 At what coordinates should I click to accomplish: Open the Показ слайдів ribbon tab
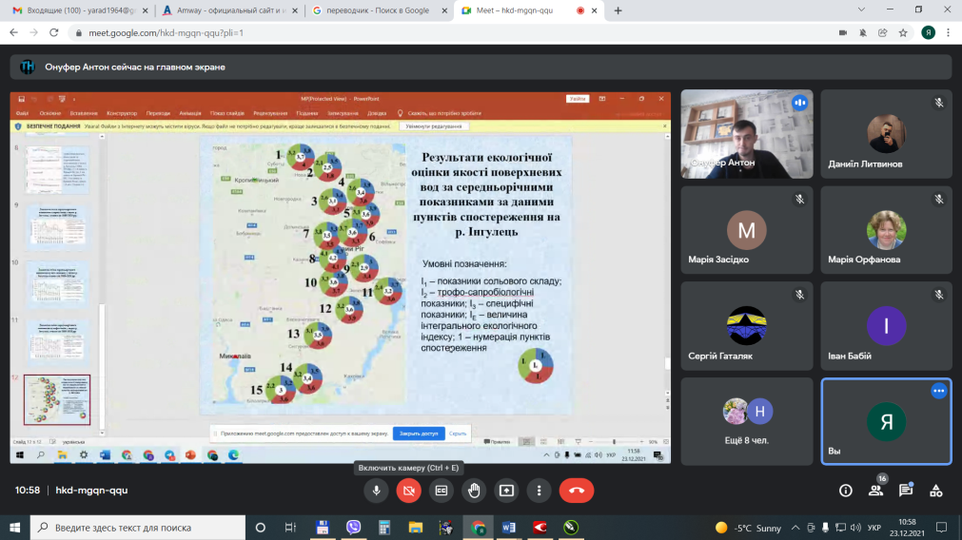[227, 113]
